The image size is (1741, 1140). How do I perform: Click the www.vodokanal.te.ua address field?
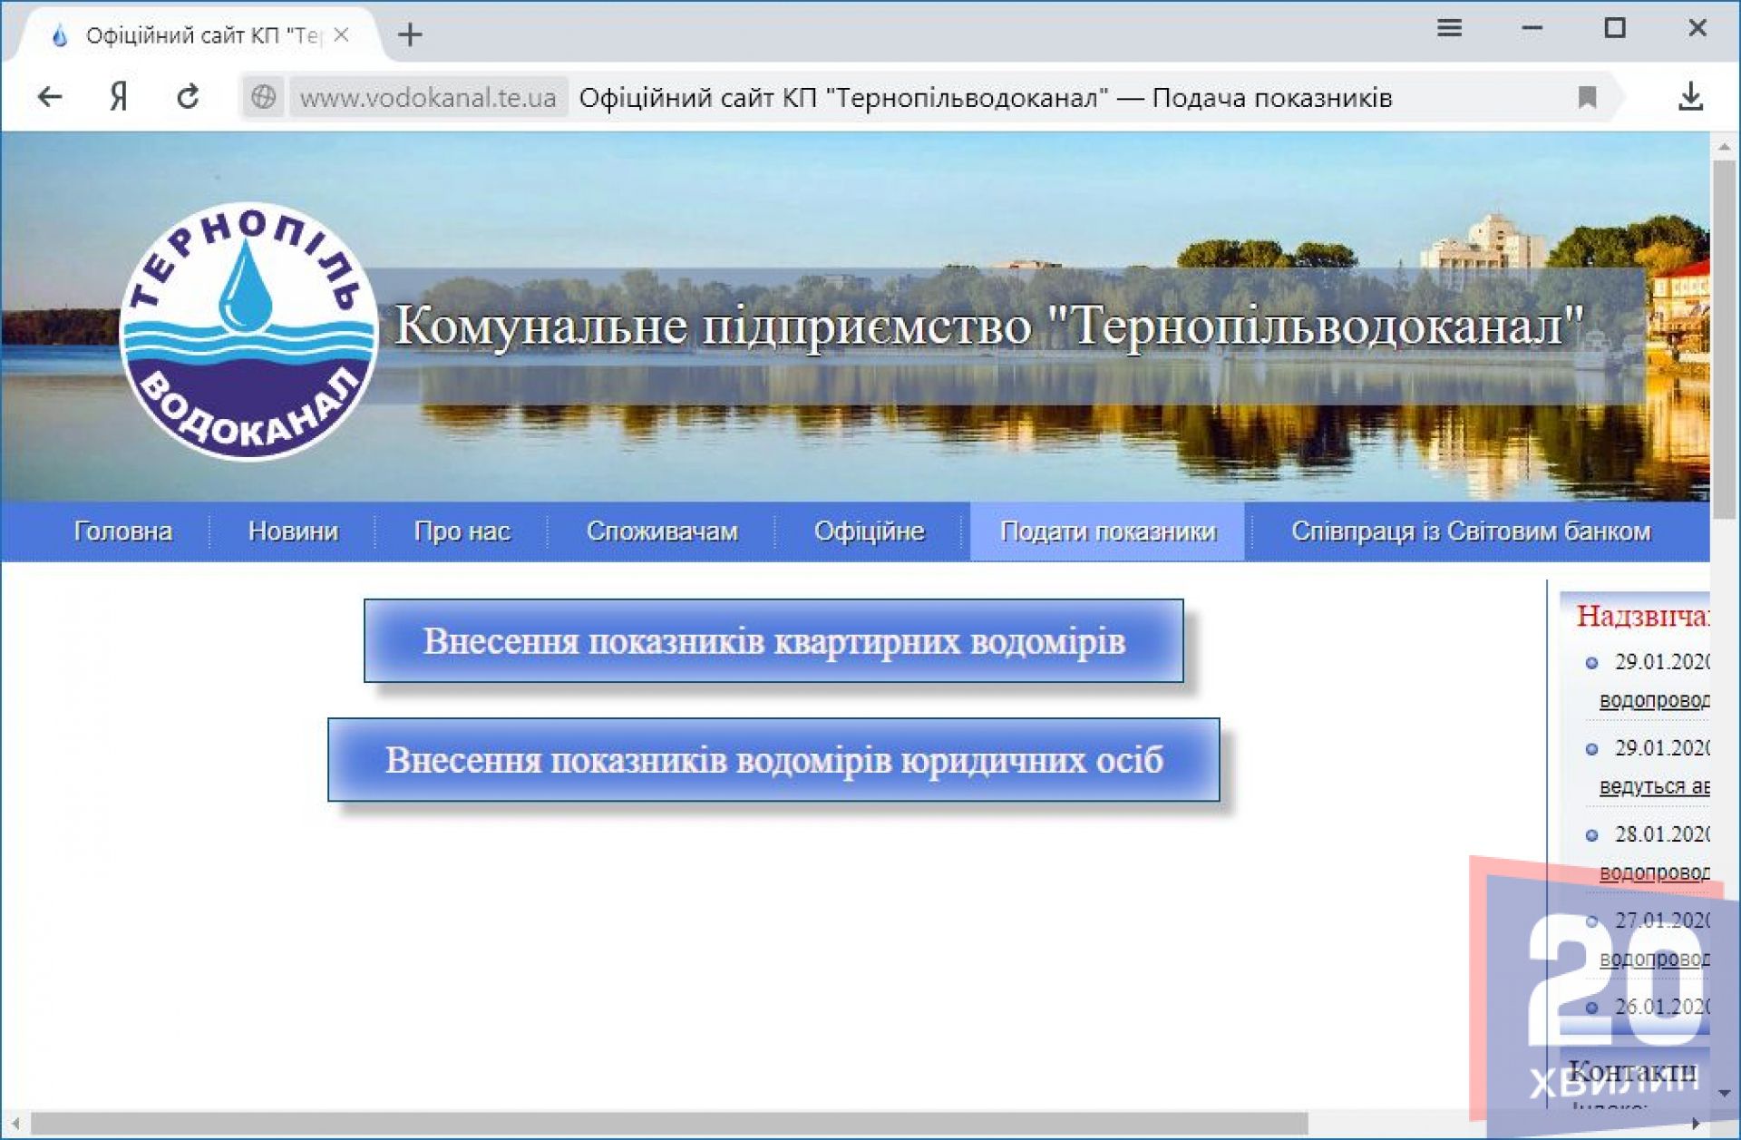[x=428, y=97]
